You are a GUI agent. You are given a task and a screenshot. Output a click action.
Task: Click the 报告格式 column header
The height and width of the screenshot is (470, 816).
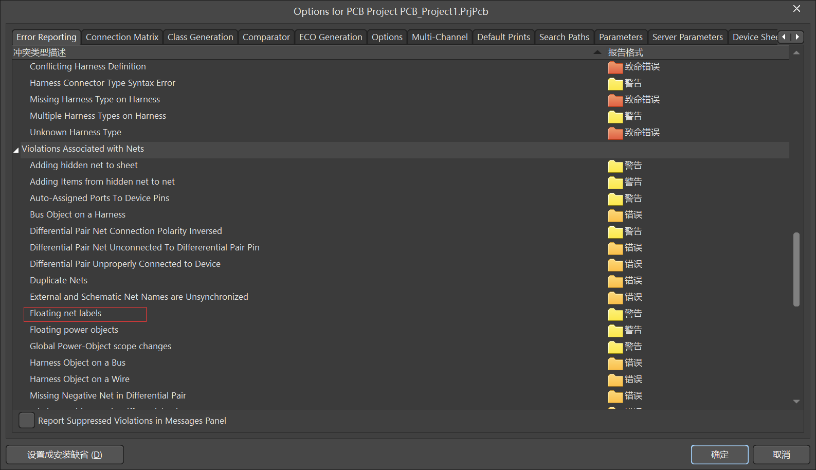coord(697,52)
